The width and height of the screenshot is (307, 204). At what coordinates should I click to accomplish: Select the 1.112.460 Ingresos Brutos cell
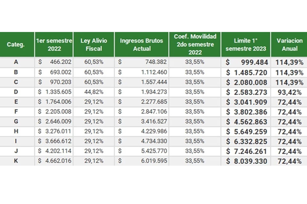pos(153,72)
